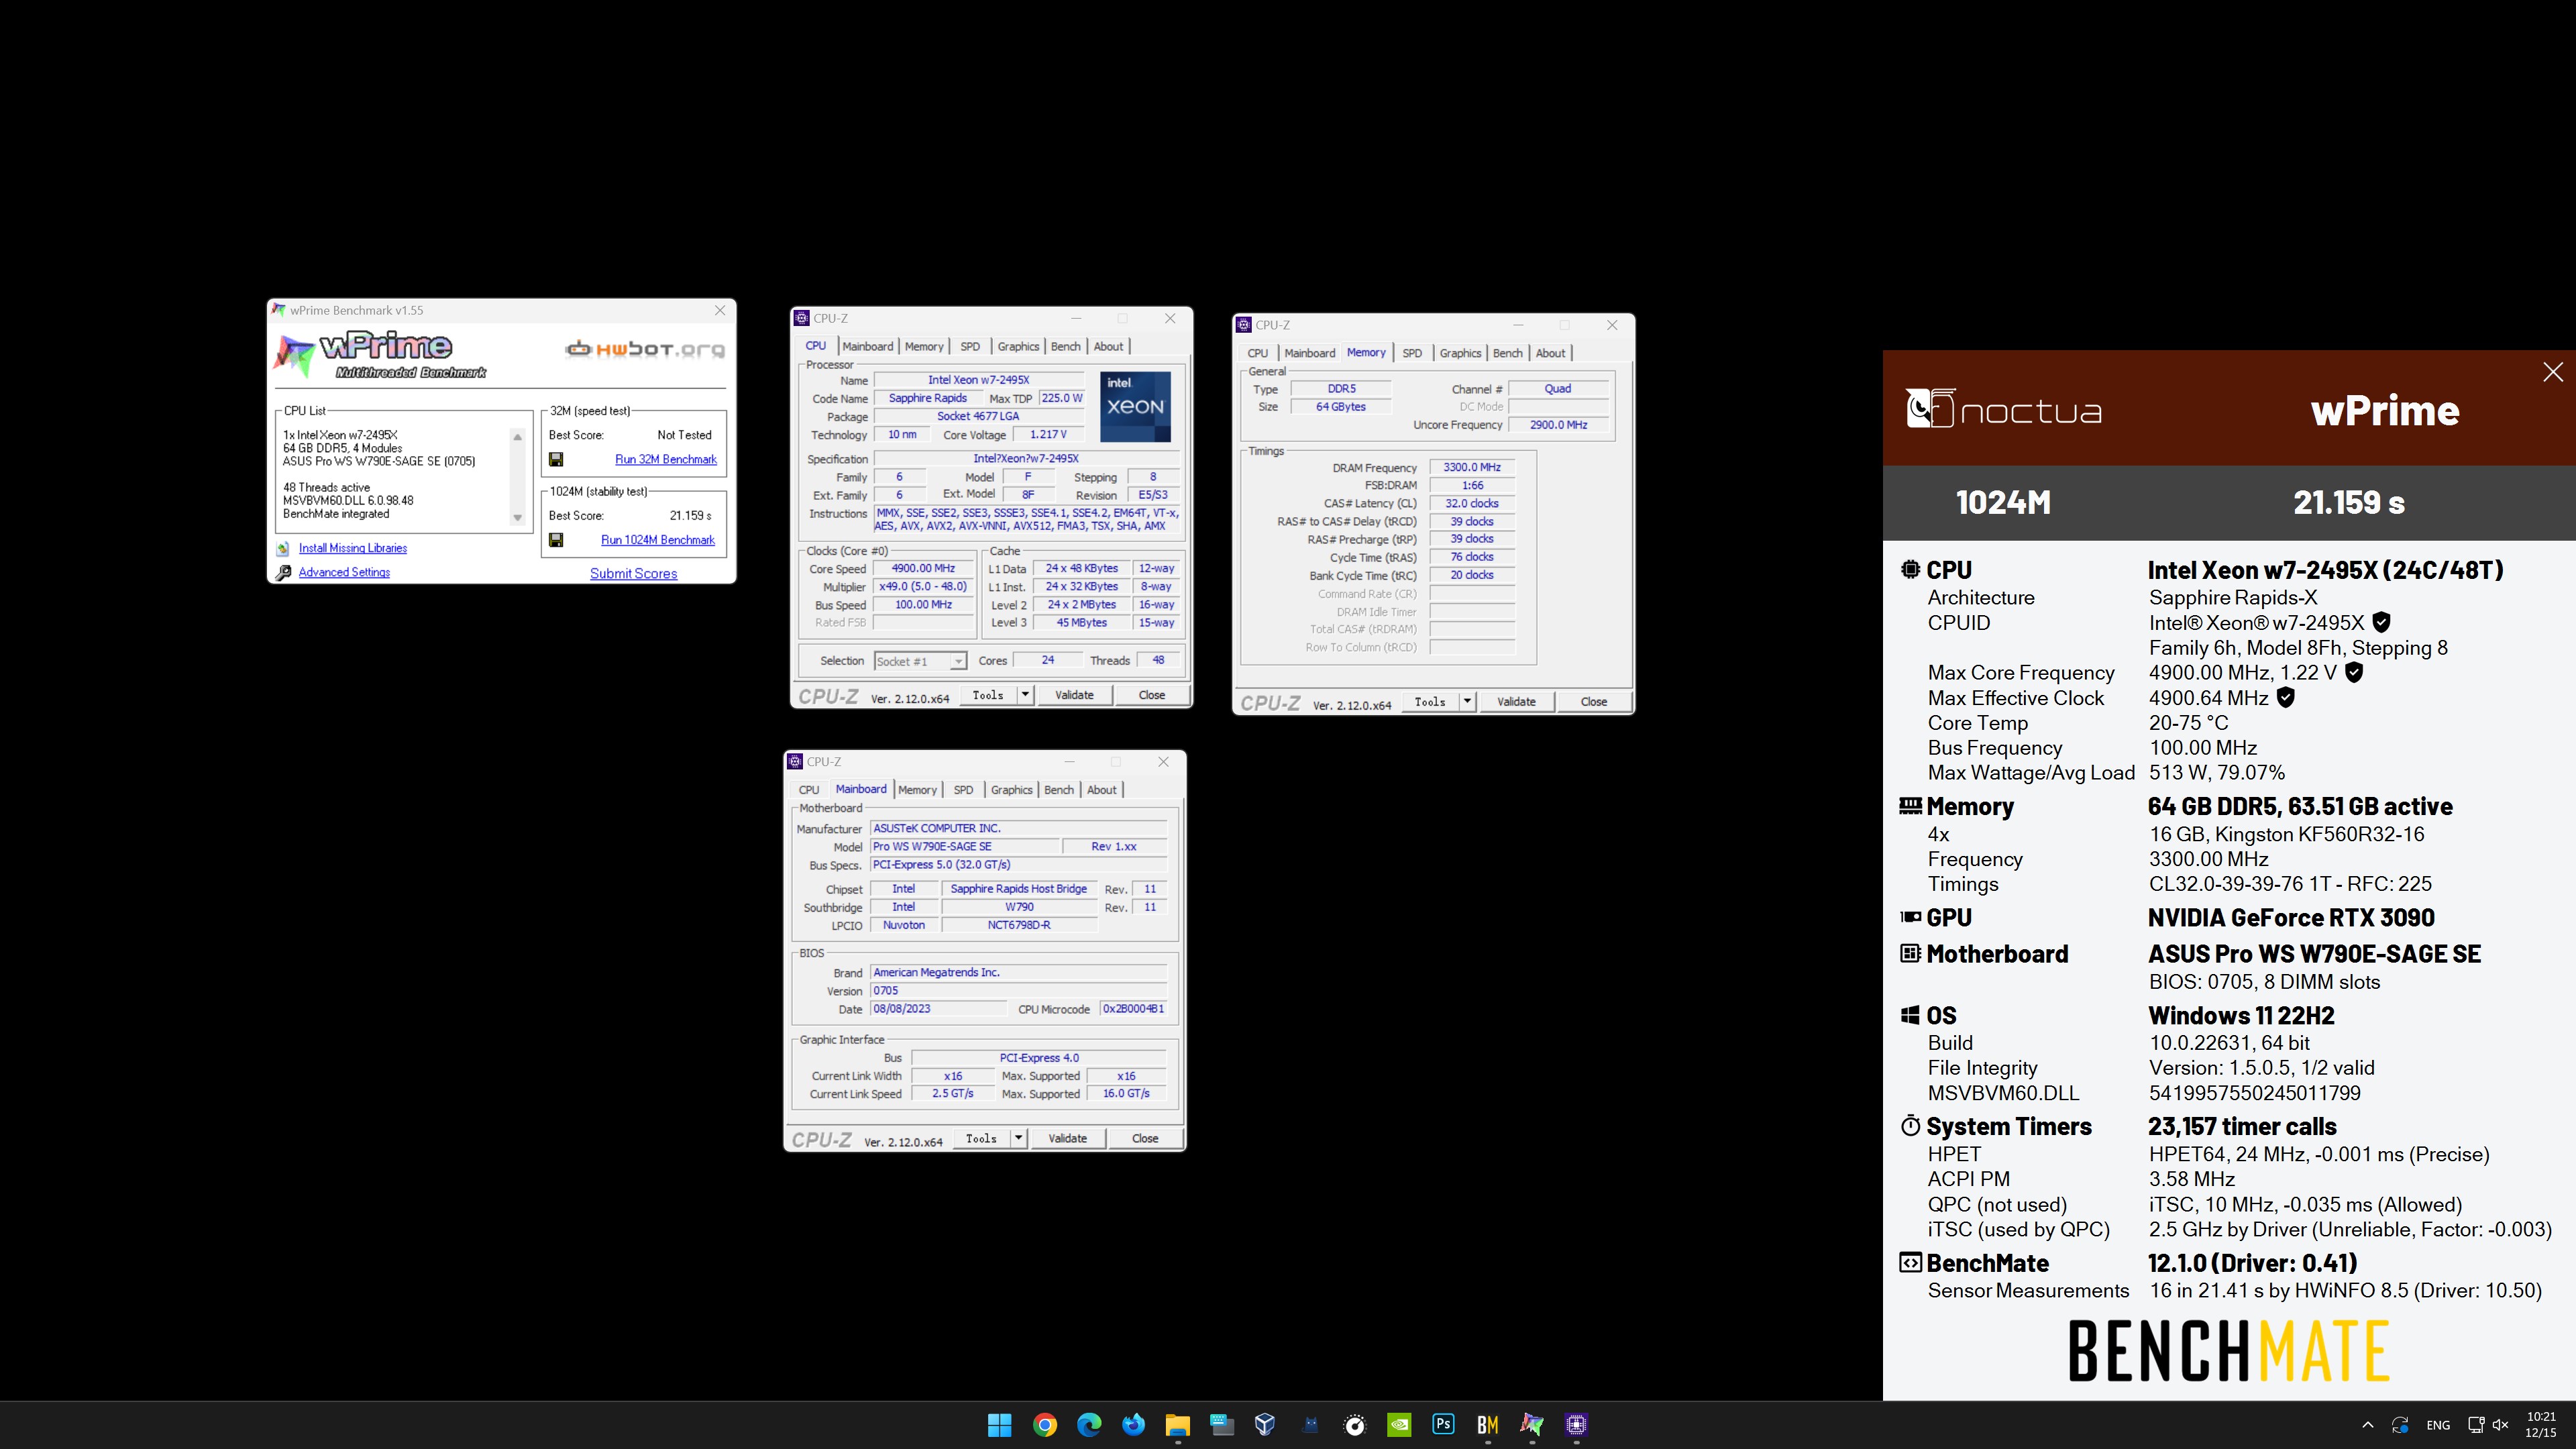Open Microsoft Edge from the taskbar
The height and width of the screenshot is (1449, 2576).
(x=1088, y=1424)
